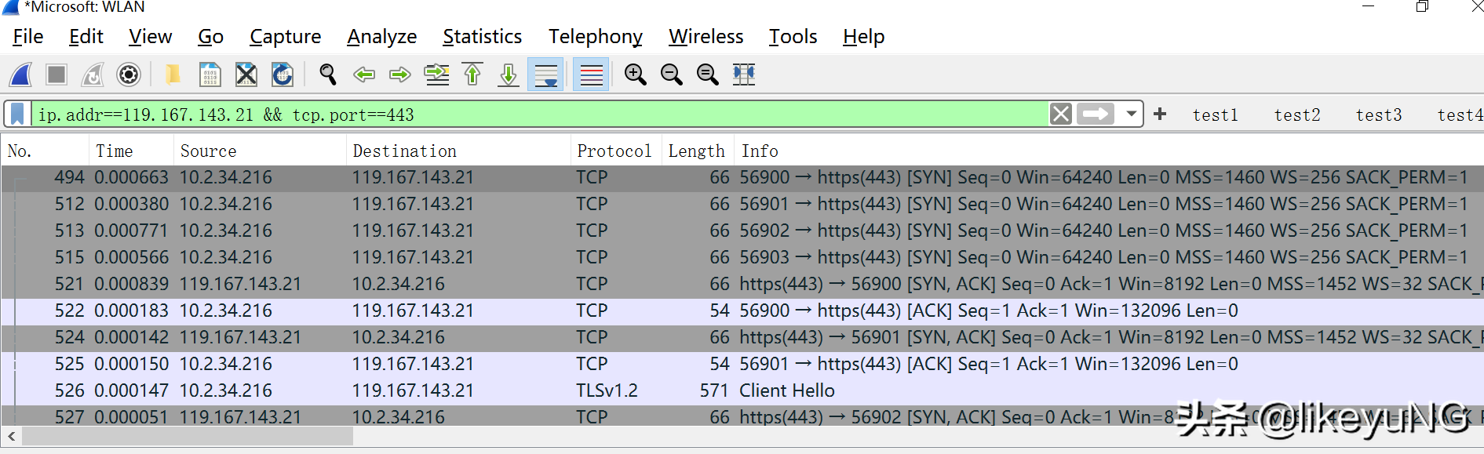Open a capture file folder icon
The width and height of the screenshot is (1484, 454).
(173, 74)
